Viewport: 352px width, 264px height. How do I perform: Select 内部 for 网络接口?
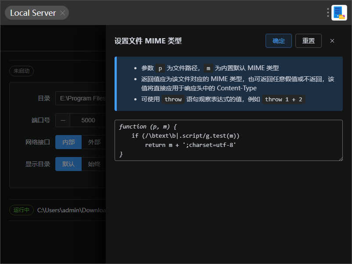[x=68, y=142]
